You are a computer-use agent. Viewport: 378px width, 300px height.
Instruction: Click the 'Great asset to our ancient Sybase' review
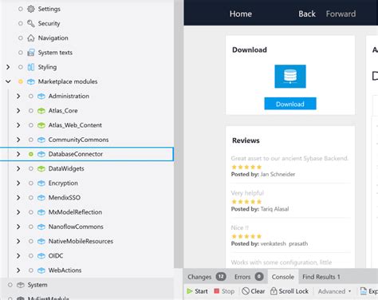pyautogui.click(x=289, y=159)
